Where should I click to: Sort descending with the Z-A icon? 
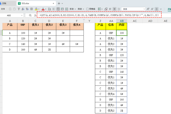point(27,9)
